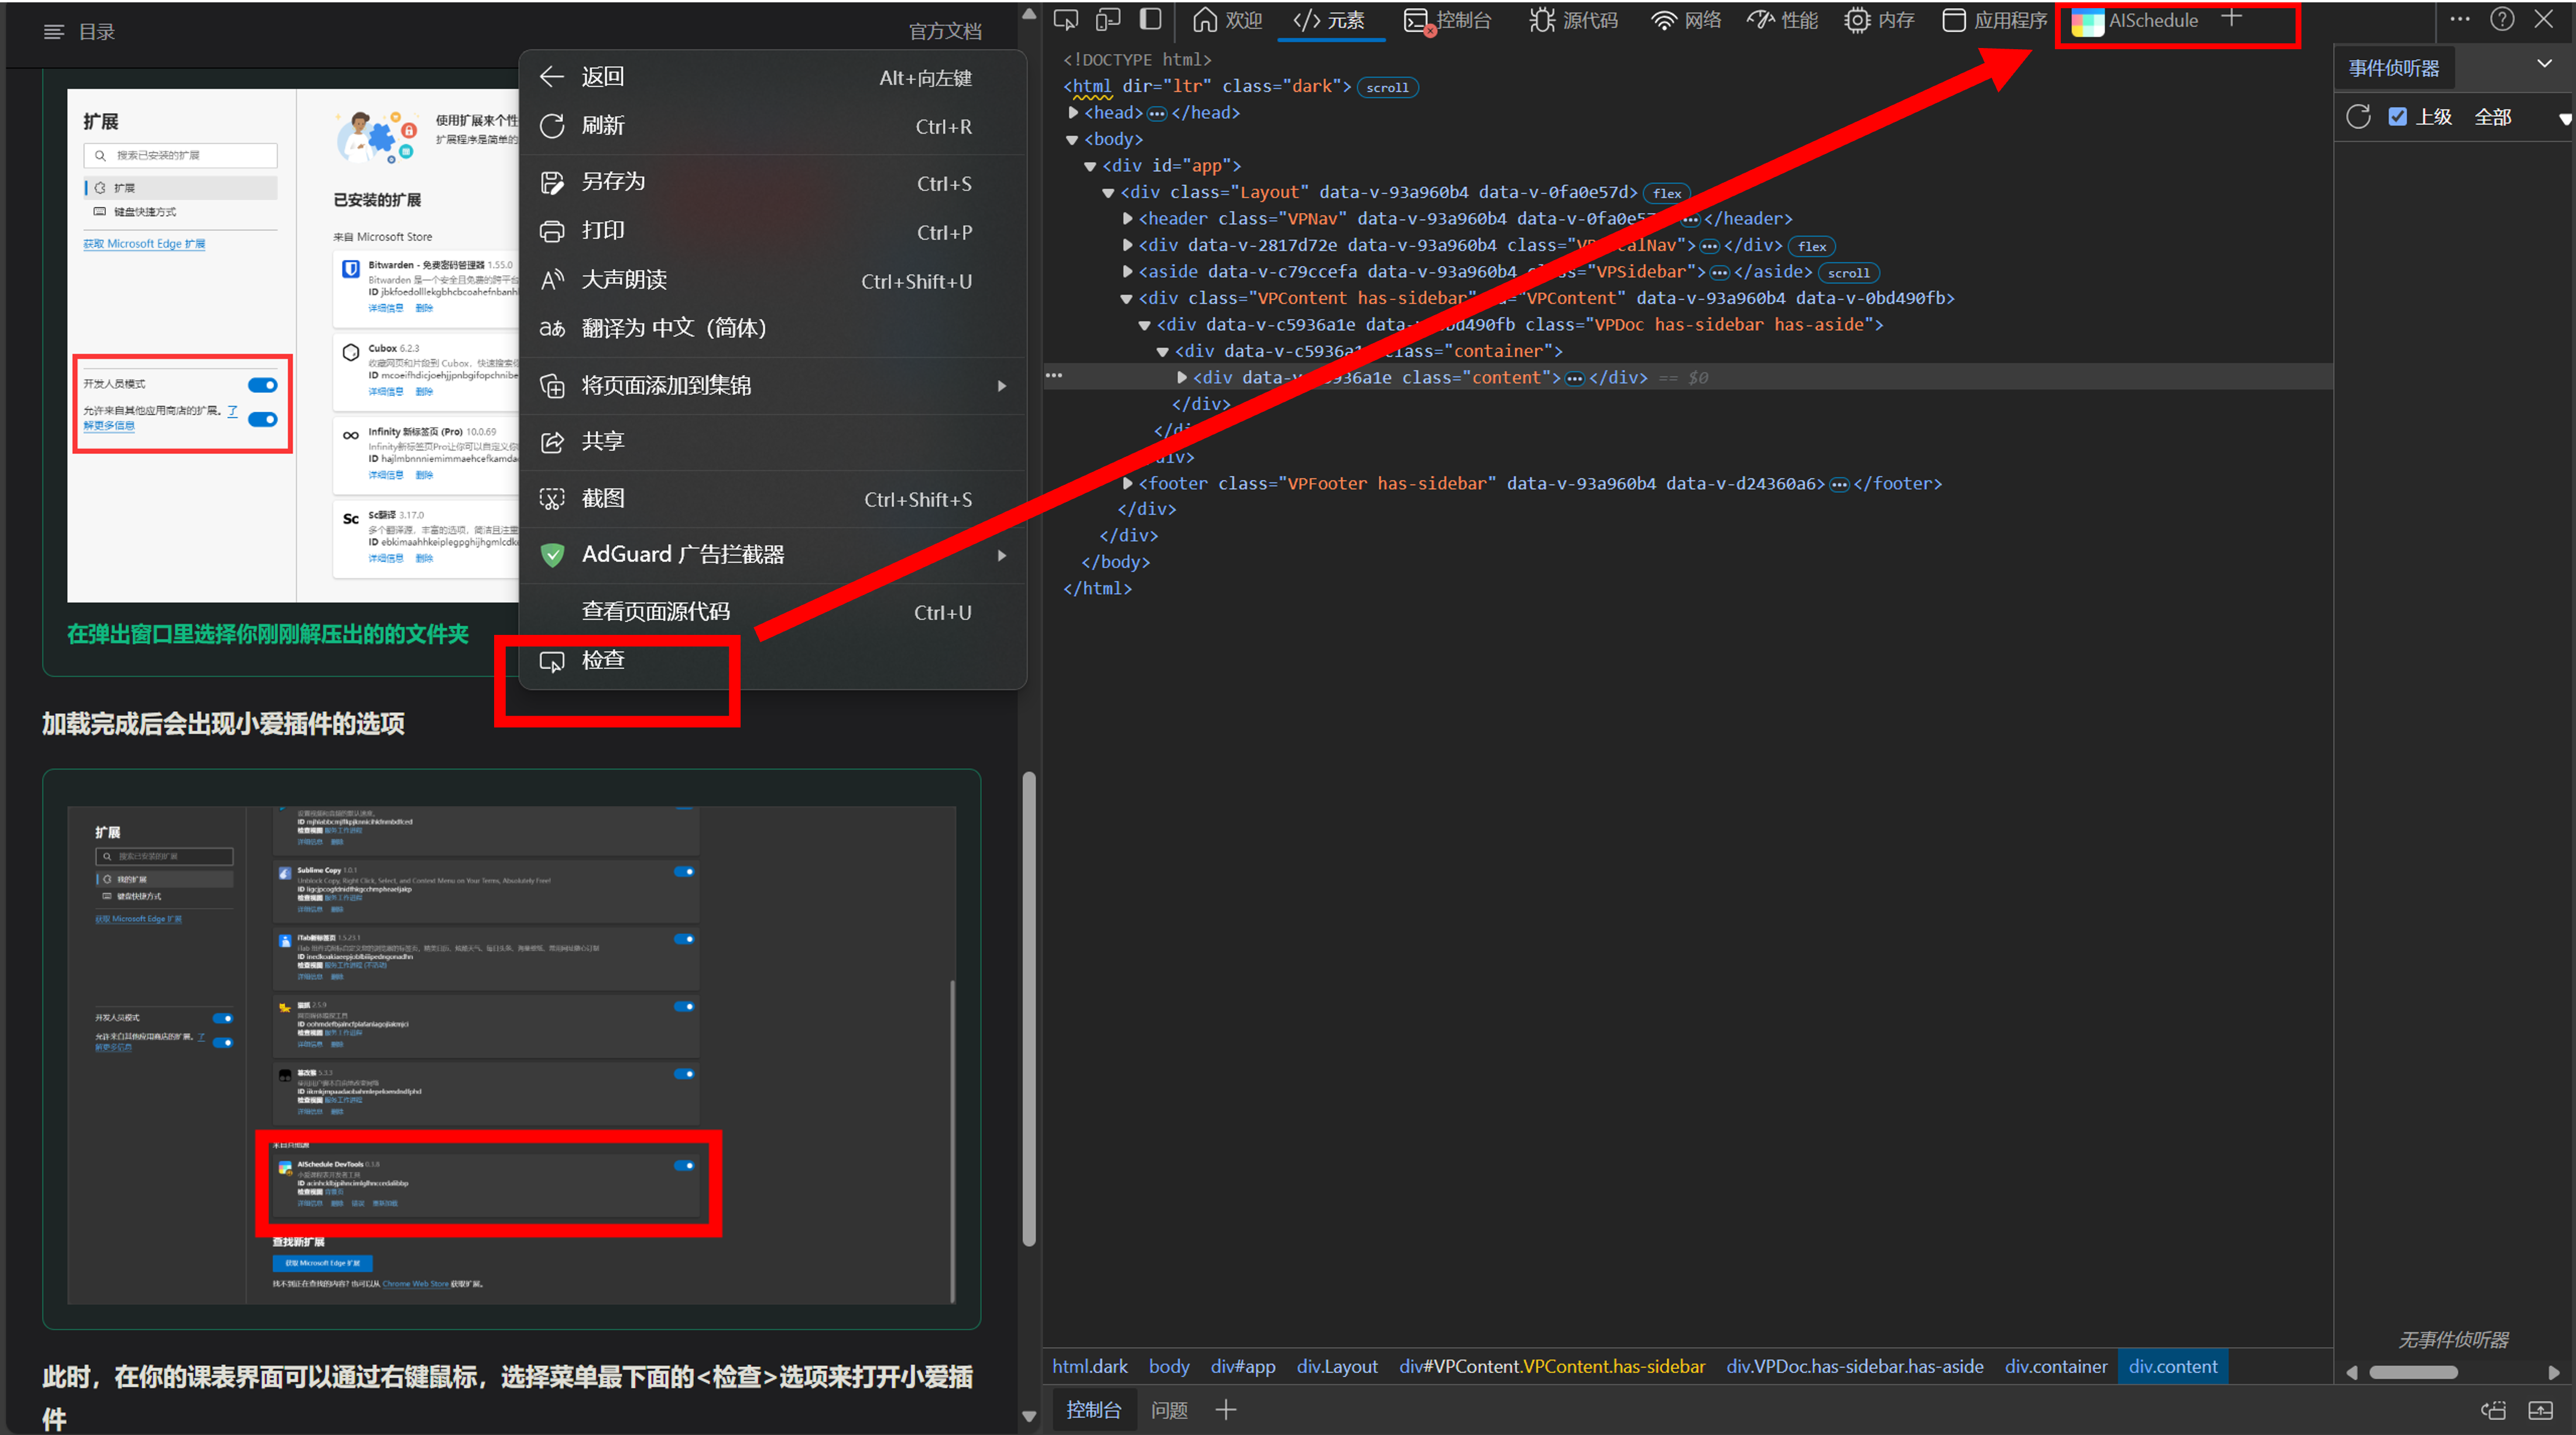Add a new drawer tab with plus
This screenshot has height=1435, width=2576.
(1226, 1410)
